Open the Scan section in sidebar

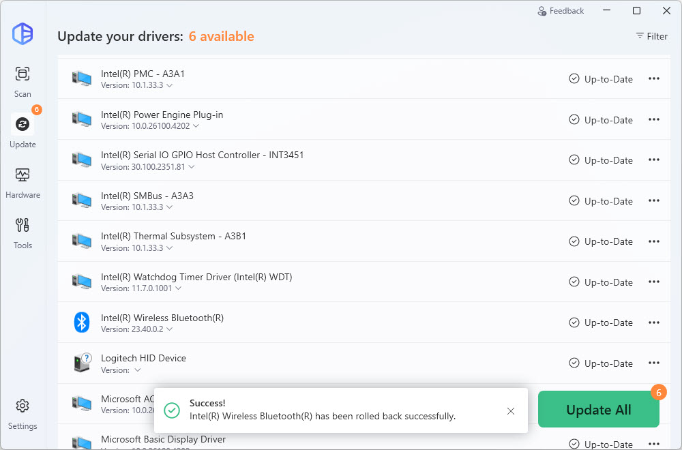coord(23,81)
